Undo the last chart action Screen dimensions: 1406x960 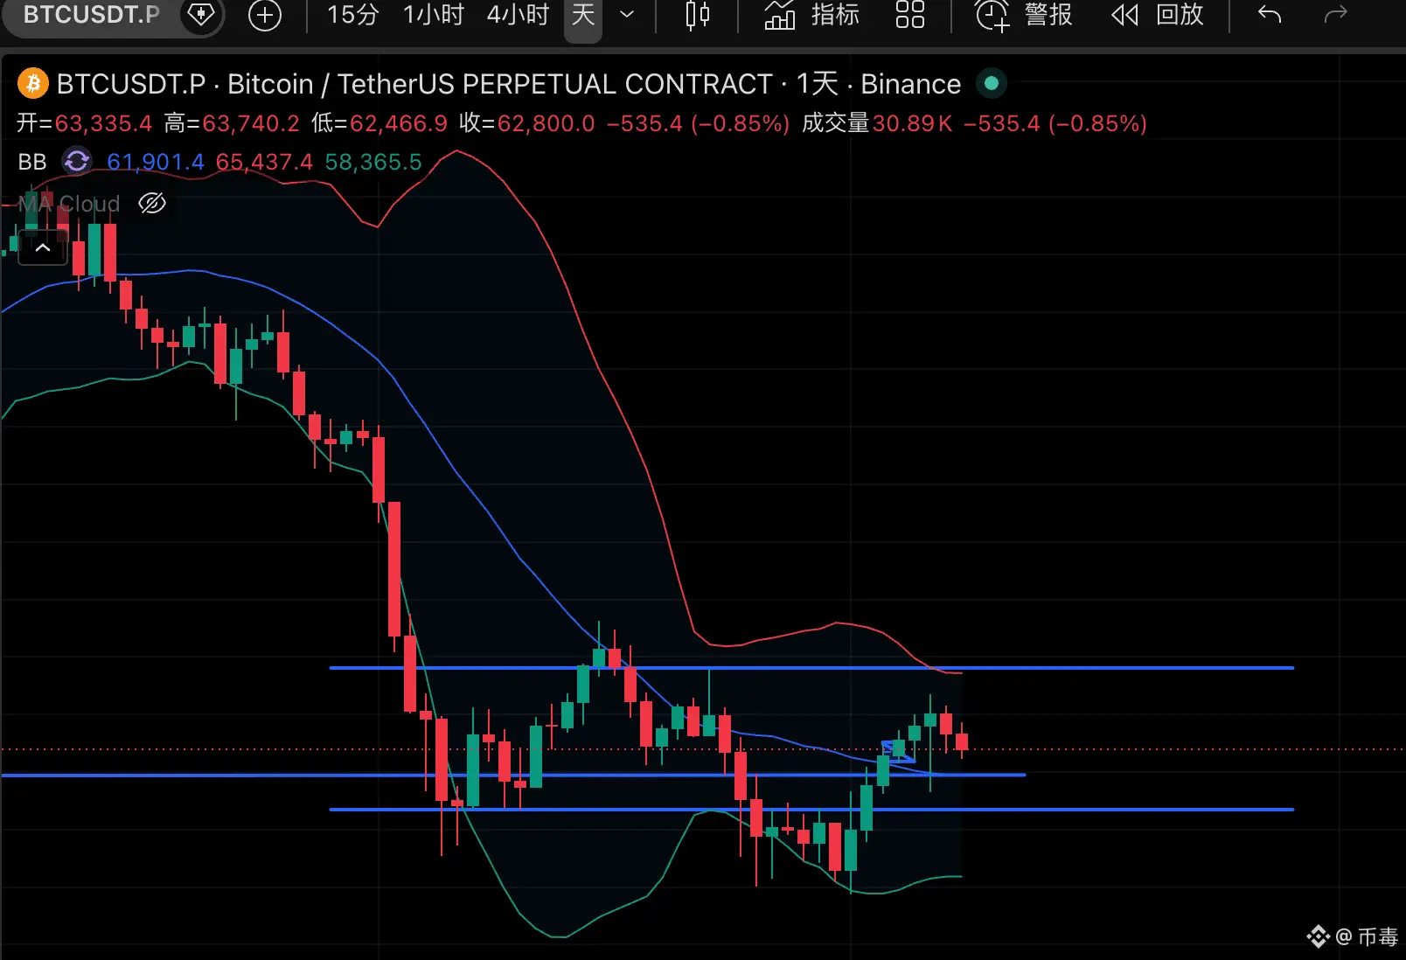pyautogui.click(x=1270, y=15)
